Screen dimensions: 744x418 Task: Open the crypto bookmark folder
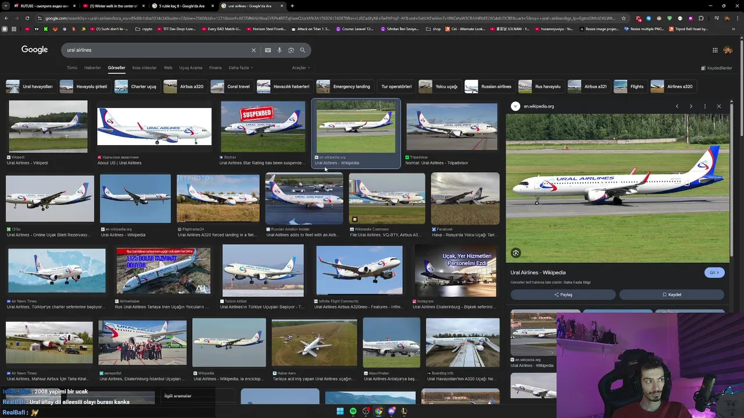click(x=144, y=28)
